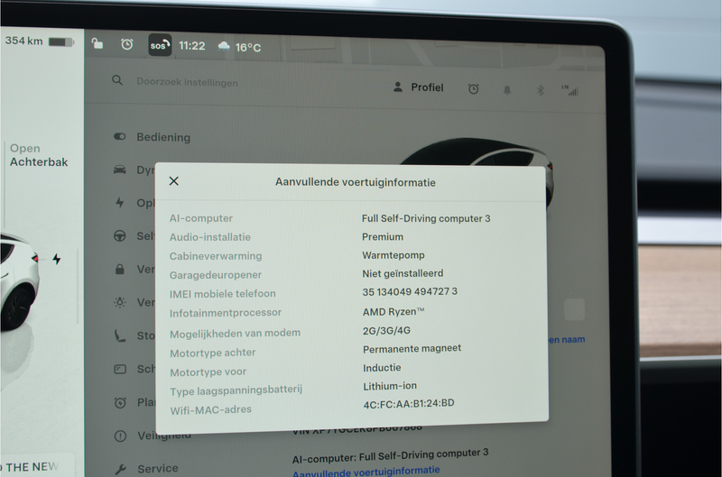Select the scheduling clock menu icon
The image size is (722, 477).
click(x=120, y=402)
